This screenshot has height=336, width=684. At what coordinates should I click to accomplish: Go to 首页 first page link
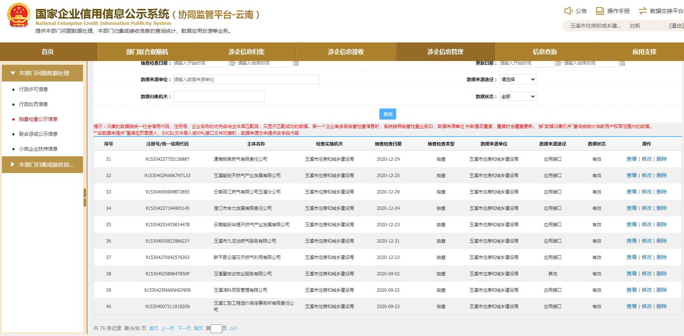(x=154, y=329)
